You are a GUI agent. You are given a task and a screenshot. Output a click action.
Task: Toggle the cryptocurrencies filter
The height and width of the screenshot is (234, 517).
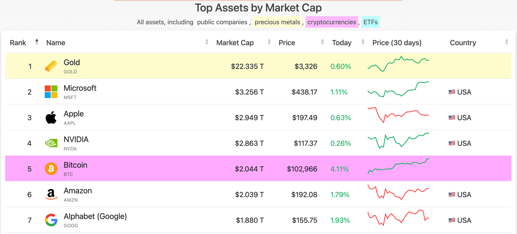coord(332,22)
